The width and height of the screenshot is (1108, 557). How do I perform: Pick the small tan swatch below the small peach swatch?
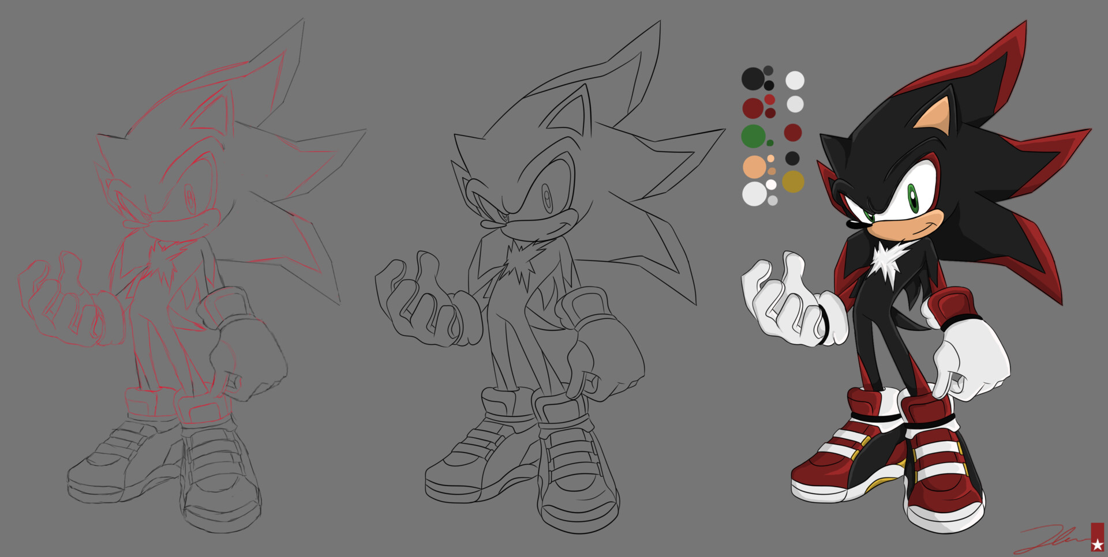tap(772, 171)
